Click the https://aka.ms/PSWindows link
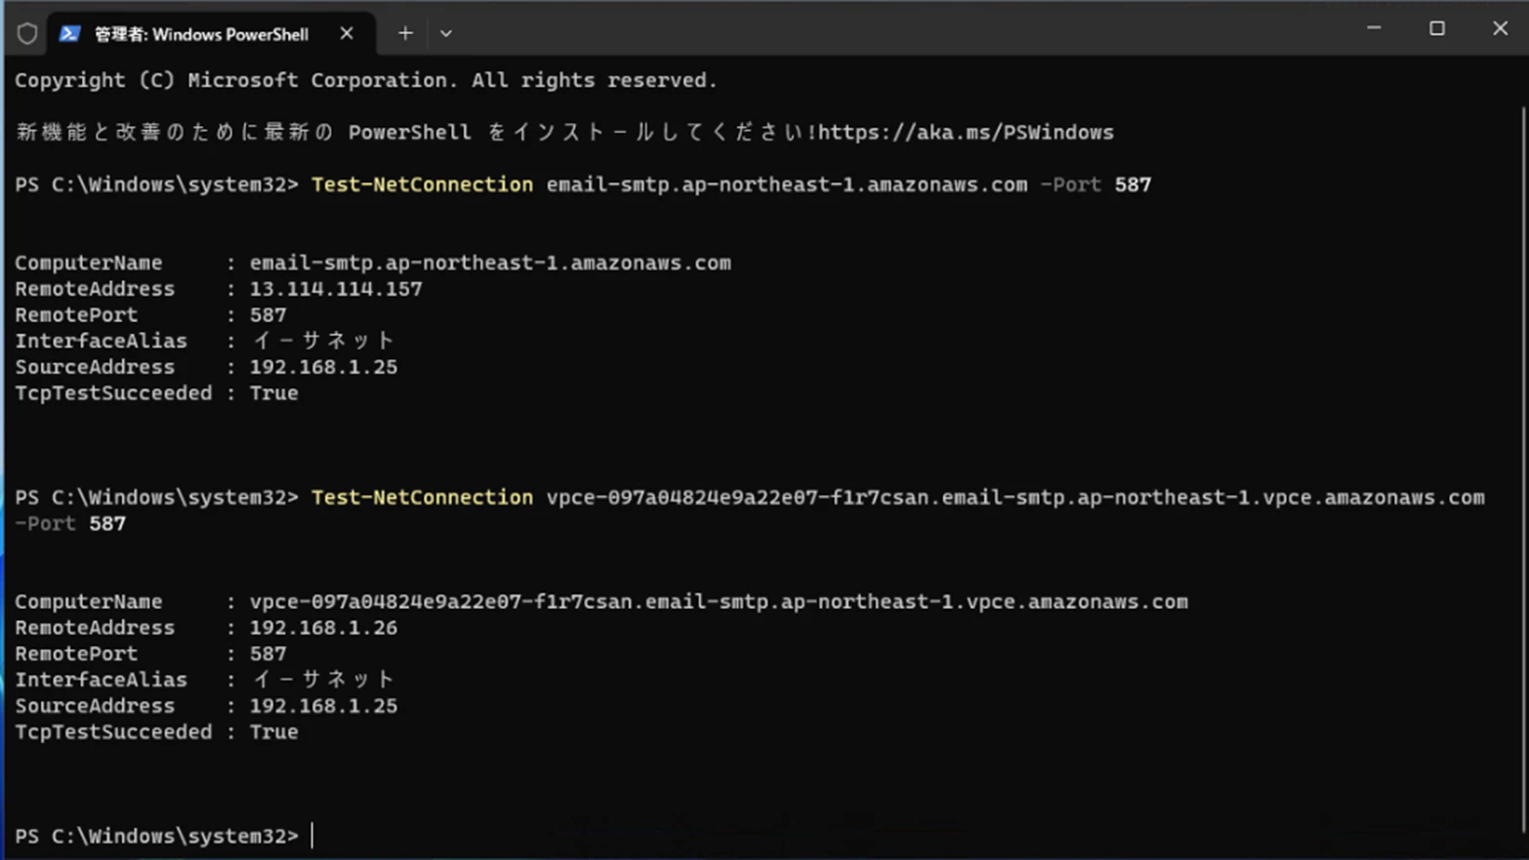Image resolution: width=1529 pixels, height=860 pixels. [x=966, y=133]
